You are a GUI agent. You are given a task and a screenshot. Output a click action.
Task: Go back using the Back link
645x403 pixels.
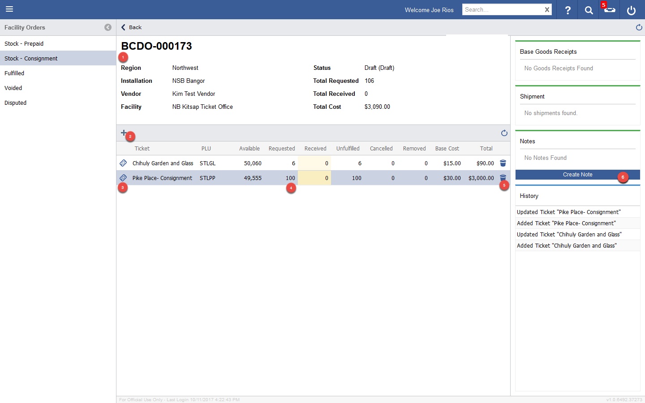pyautogui.click(x=131, y=27)
